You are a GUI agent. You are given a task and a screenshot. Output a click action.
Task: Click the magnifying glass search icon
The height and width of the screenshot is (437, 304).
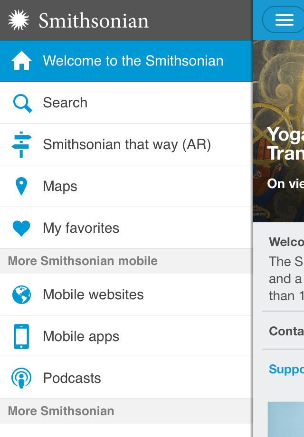[22, 103]
